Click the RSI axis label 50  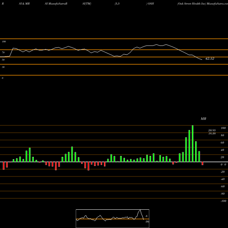click(3, 60)
